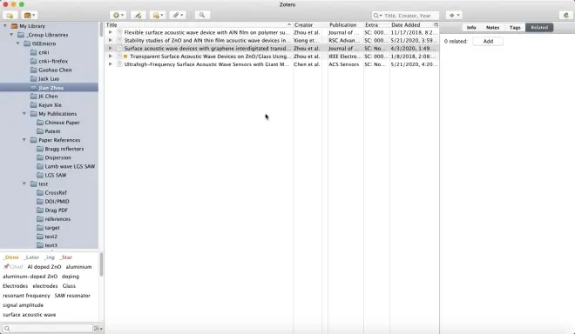Image resolution: width=575 pixels, height=334 pixels.
Task: Open the Jack Luo collection
Action: [49, 79]
